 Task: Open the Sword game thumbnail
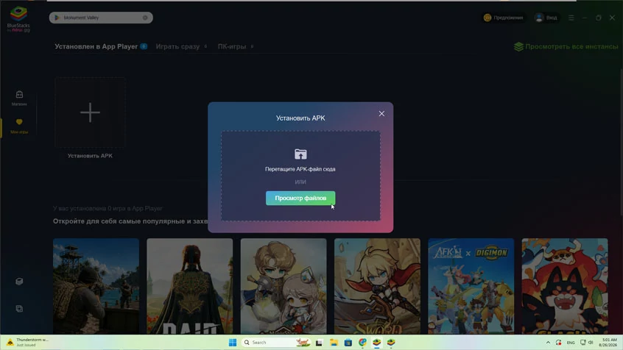(377, 286)
